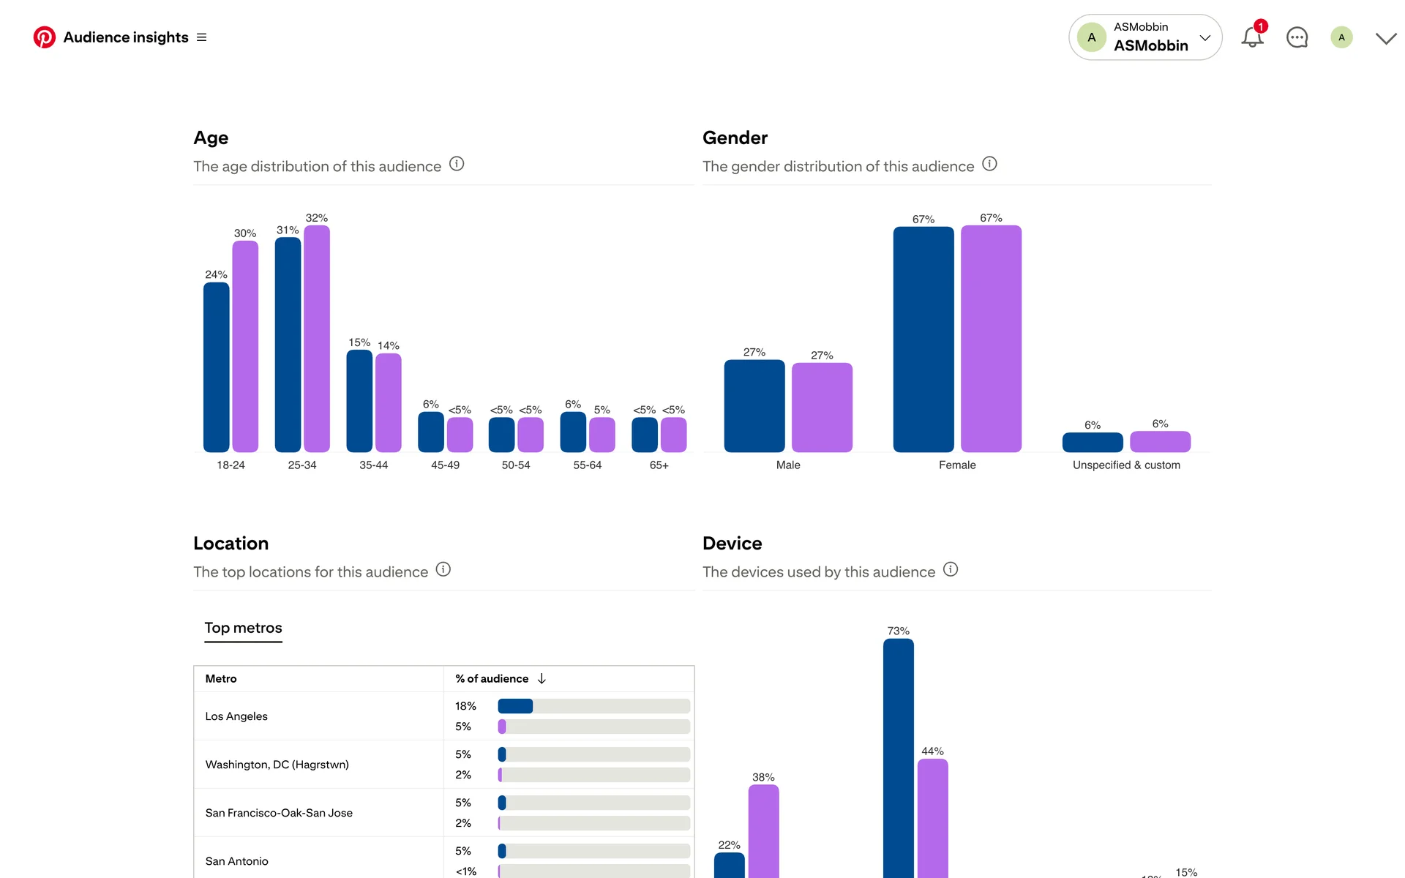This screenshot has height=878, width=1405.
Task: Click the Metro column header
Action: (x=221, y=679)
